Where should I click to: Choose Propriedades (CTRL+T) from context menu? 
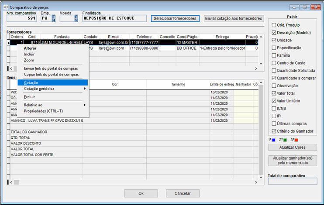click(x=43, y=111)
